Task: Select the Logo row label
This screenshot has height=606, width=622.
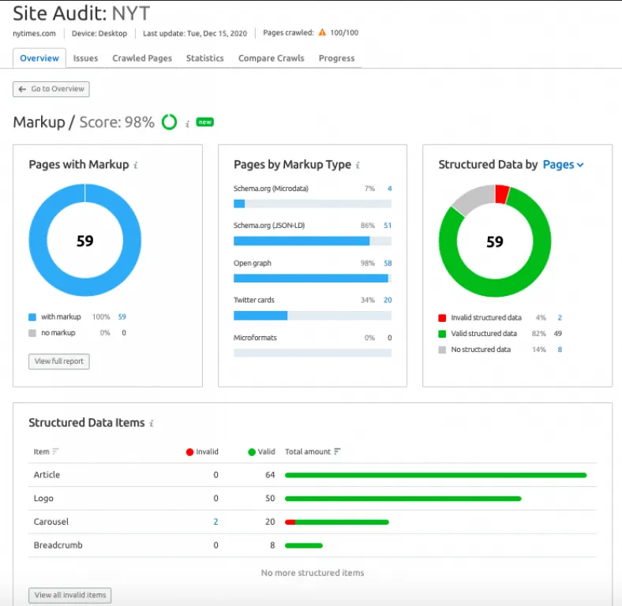Action: [43, 499]
